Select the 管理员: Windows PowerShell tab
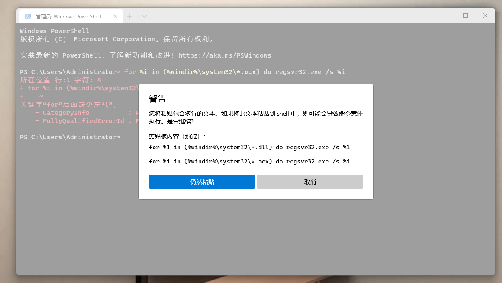The width and height of the screenshot is (502, 283). (71, 16)
